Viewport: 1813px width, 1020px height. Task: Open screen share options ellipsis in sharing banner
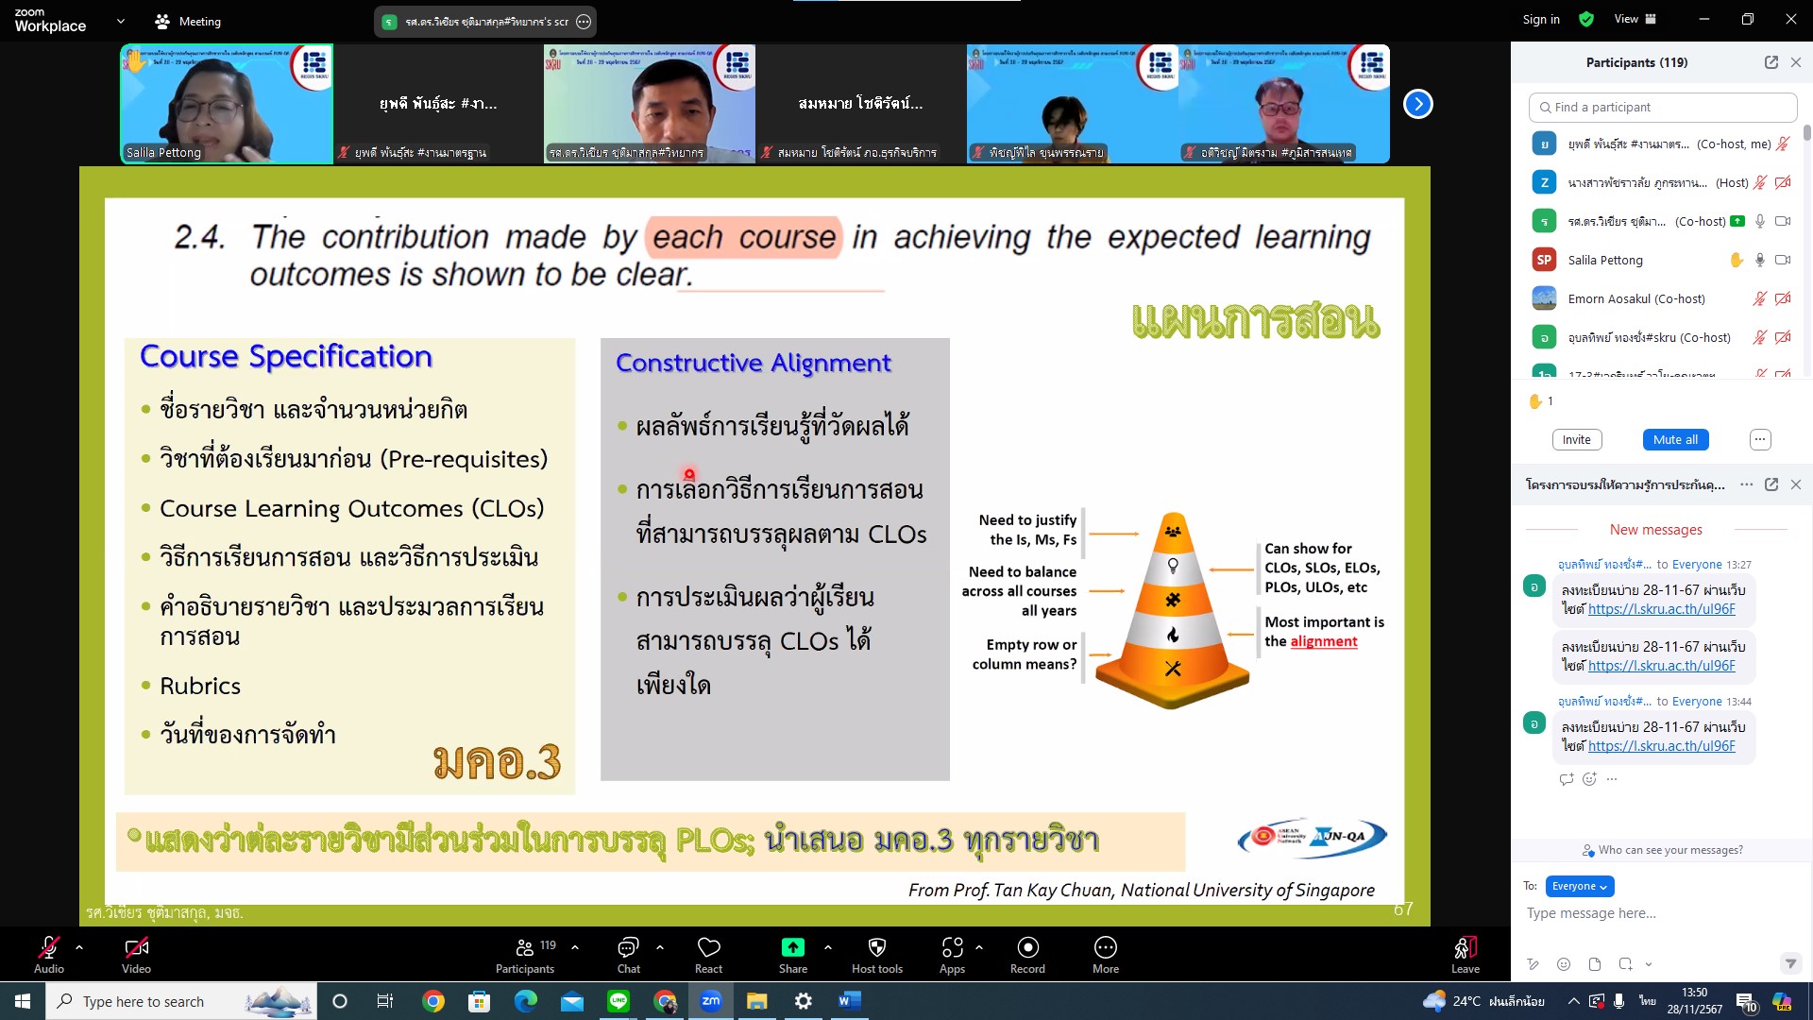tap(584, 21)
